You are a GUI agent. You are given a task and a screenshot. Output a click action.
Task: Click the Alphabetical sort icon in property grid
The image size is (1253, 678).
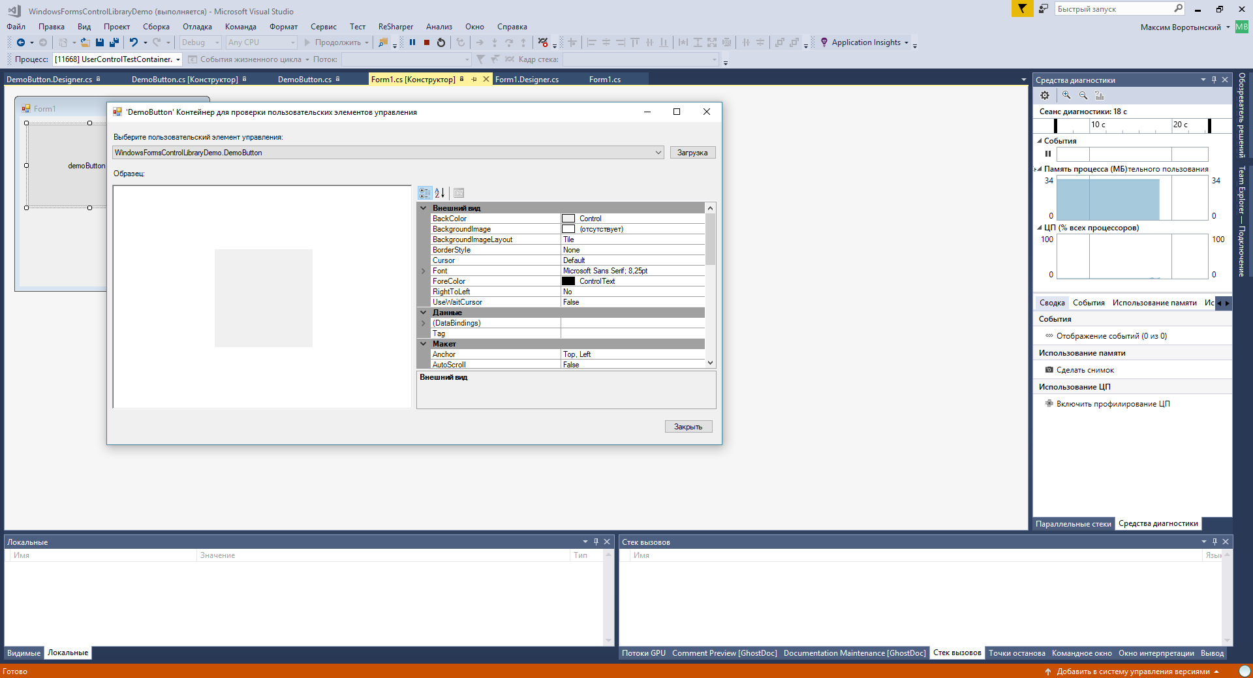(x=440, y=193)
